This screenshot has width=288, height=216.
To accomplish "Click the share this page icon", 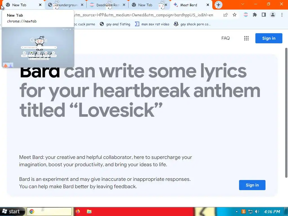I will click(x=226, y=15).
